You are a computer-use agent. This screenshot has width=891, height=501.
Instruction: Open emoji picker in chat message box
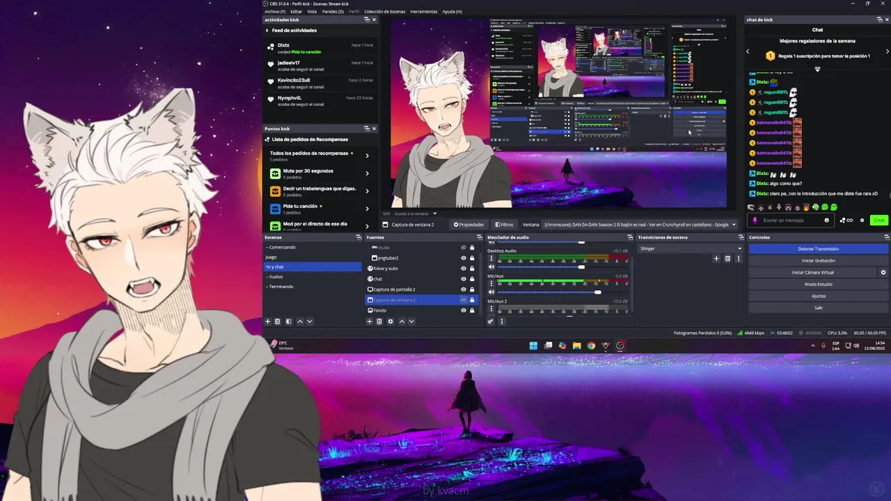pyautogui.click(x=827, y=221)
